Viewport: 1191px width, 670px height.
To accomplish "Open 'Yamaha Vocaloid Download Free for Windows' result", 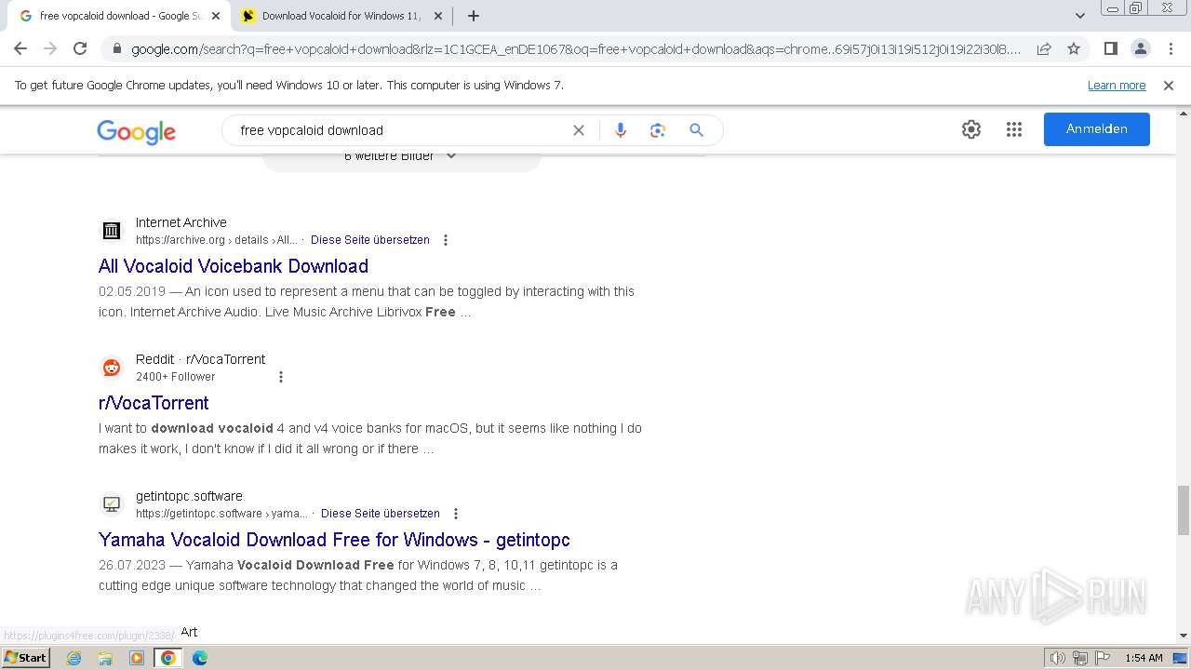I will (334, 540).
